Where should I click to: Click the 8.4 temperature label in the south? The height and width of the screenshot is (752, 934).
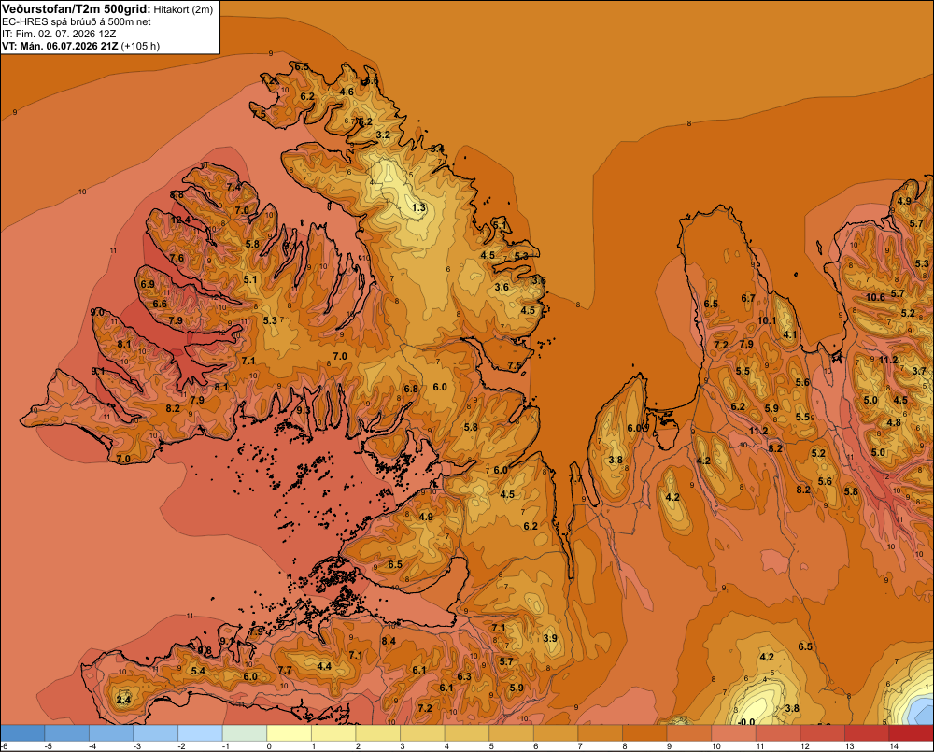tap(389, 641)
